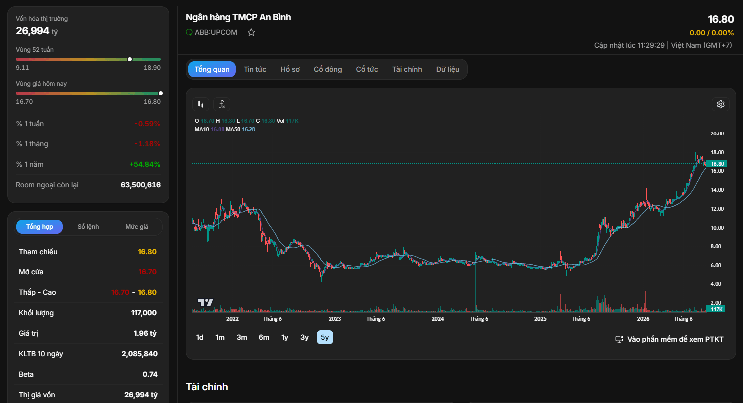The width and height of the screenshot is (743, 403).
Task: Click the 2025 label on time axis
Action: pos(540,319)
